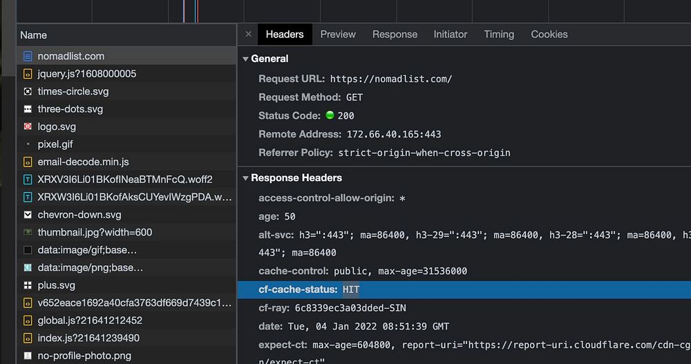Click the Name column header
The width and height of the screenshot is (691, 364).
coord(34,35)
